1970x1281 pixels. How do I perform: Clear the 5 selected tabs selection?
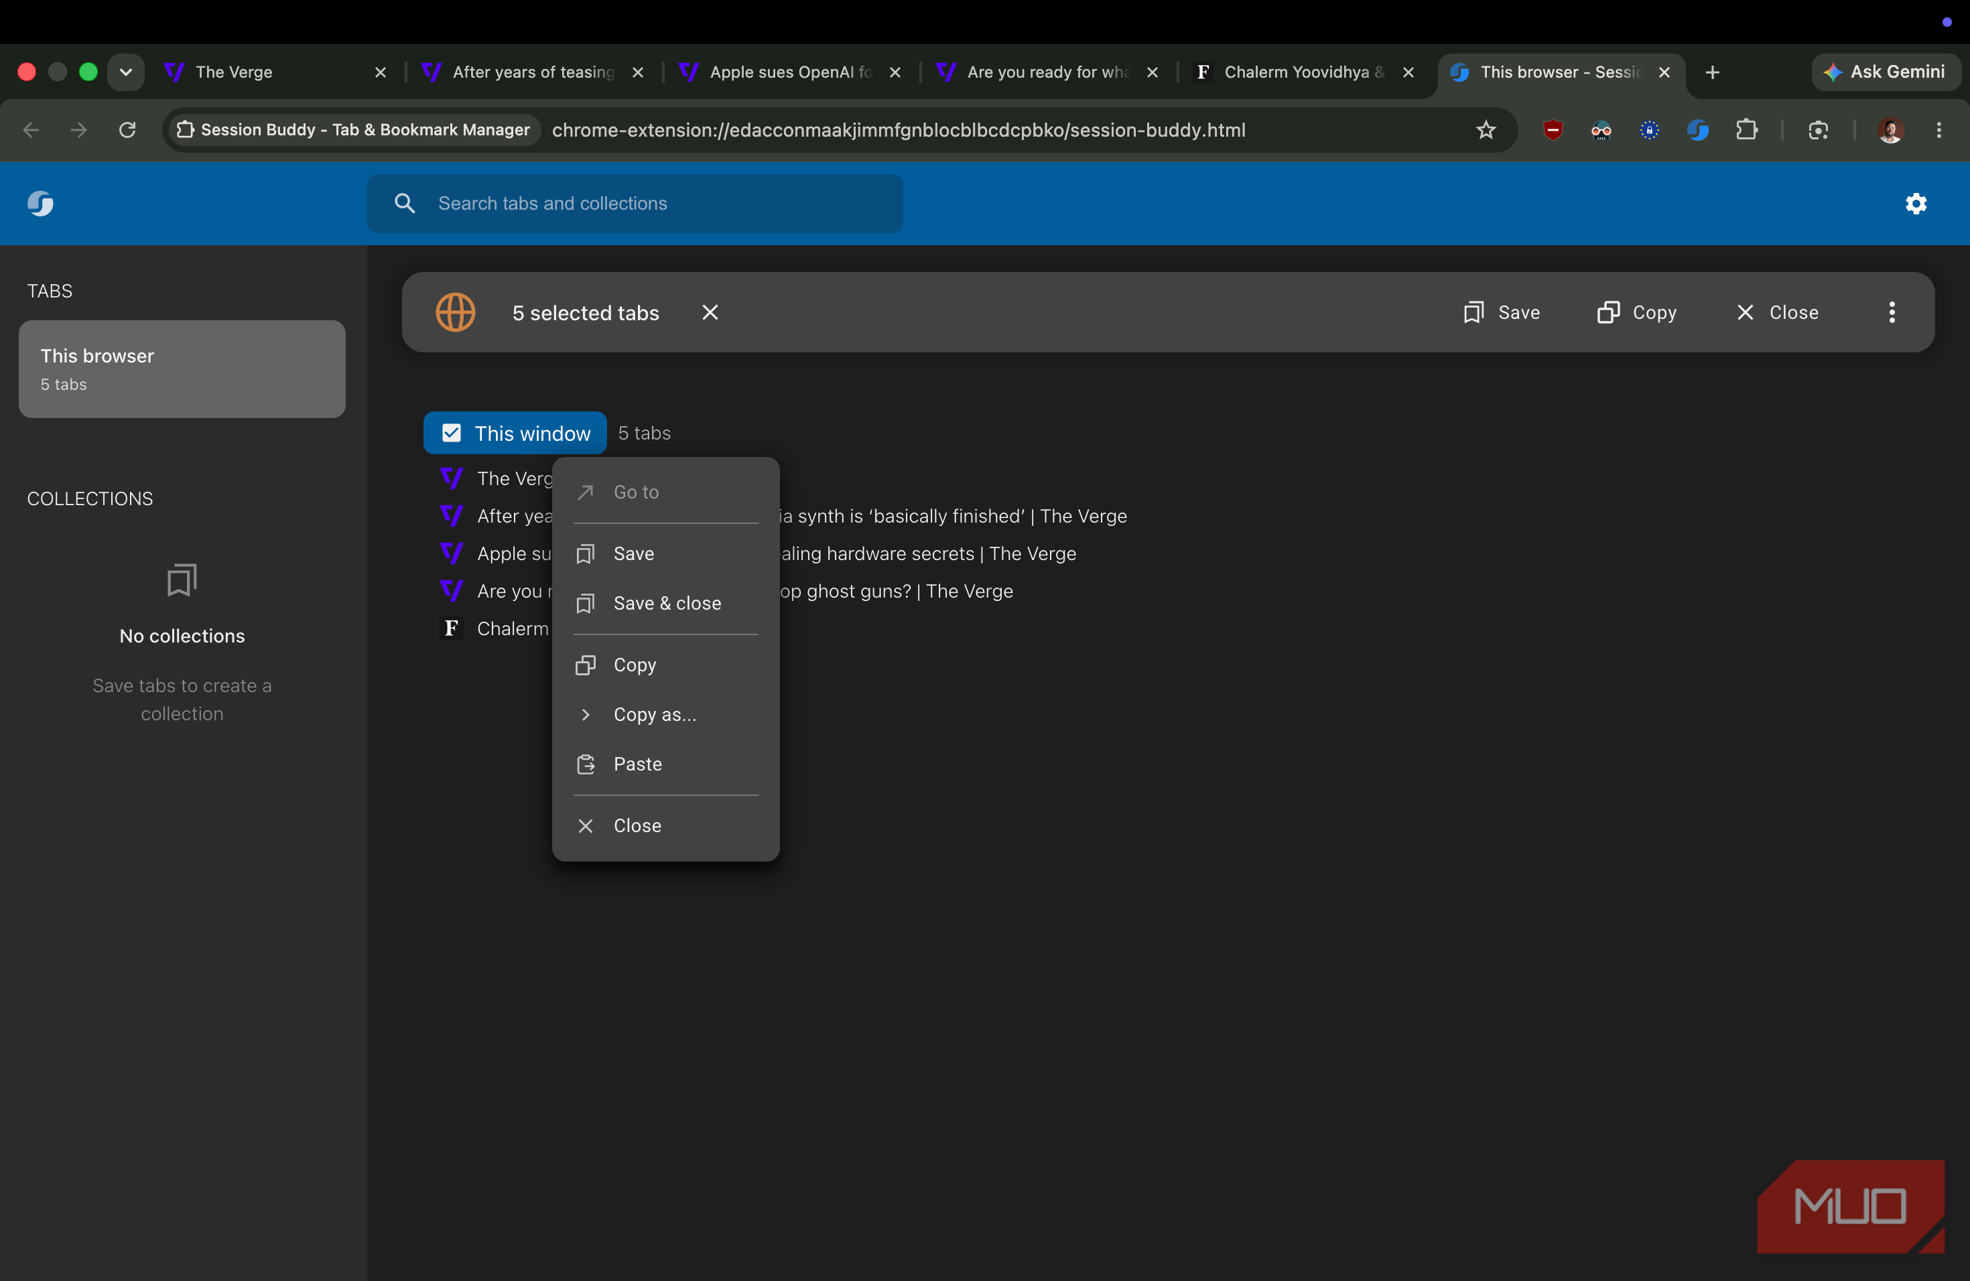(710, 312)
